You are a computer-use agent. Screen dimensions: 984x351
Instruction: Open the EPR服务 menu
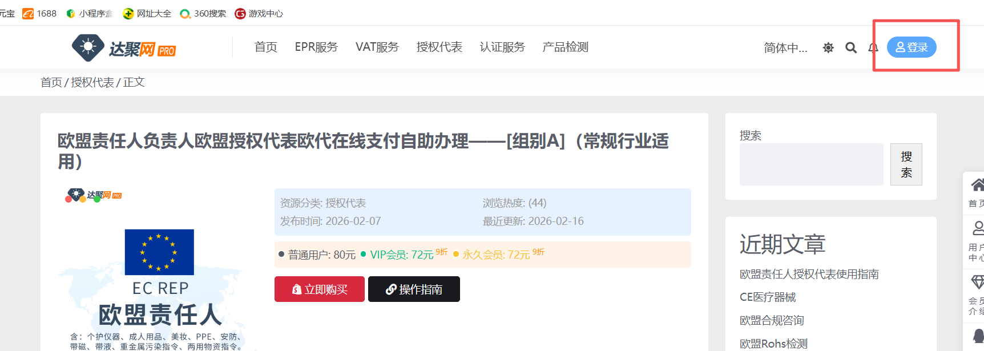point(316,47)
